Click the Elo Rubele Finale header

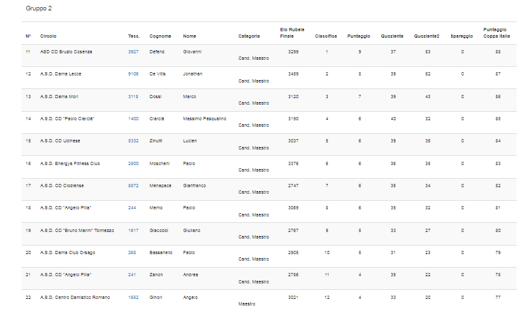pyautogui.click(x=293, y=33)
